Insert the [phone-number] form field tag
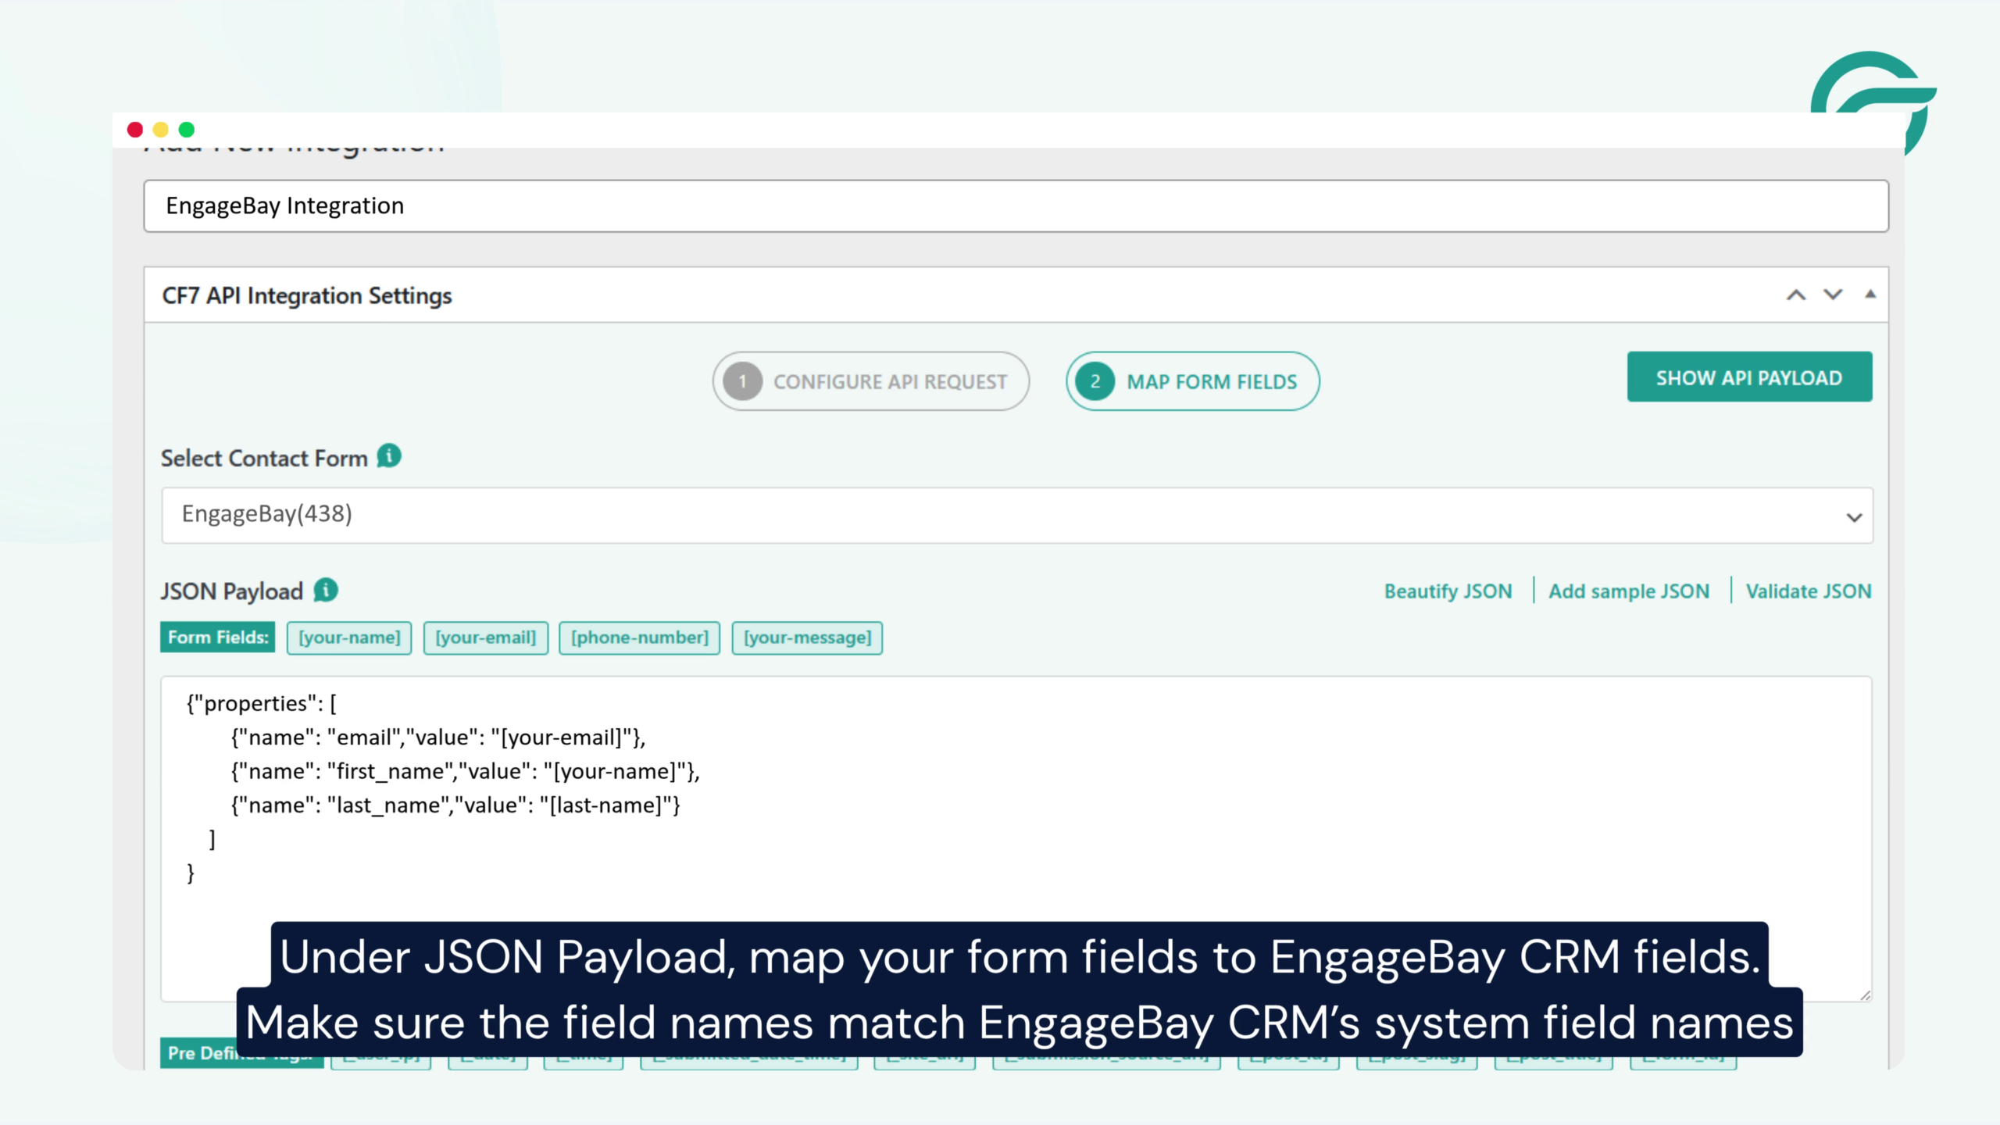Screen dimensions: 2000x1125 639,637
